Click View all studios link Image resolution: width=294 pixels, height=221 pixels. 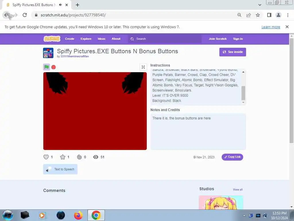238,190
